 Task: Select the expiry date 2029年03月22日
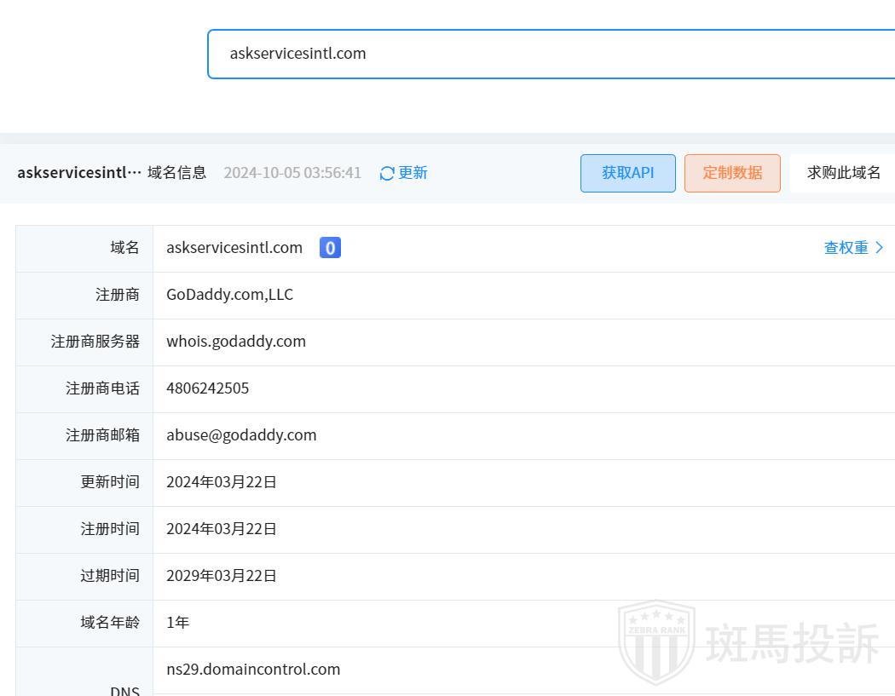coord(222,576)
